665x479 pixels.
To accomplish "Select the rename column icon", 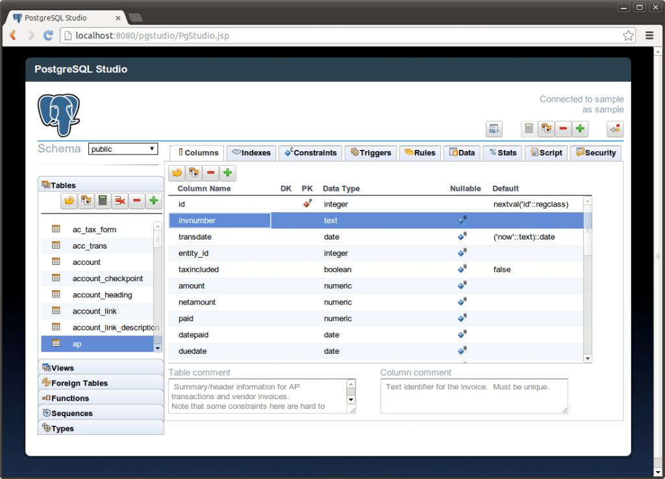I will pos(194,173).
